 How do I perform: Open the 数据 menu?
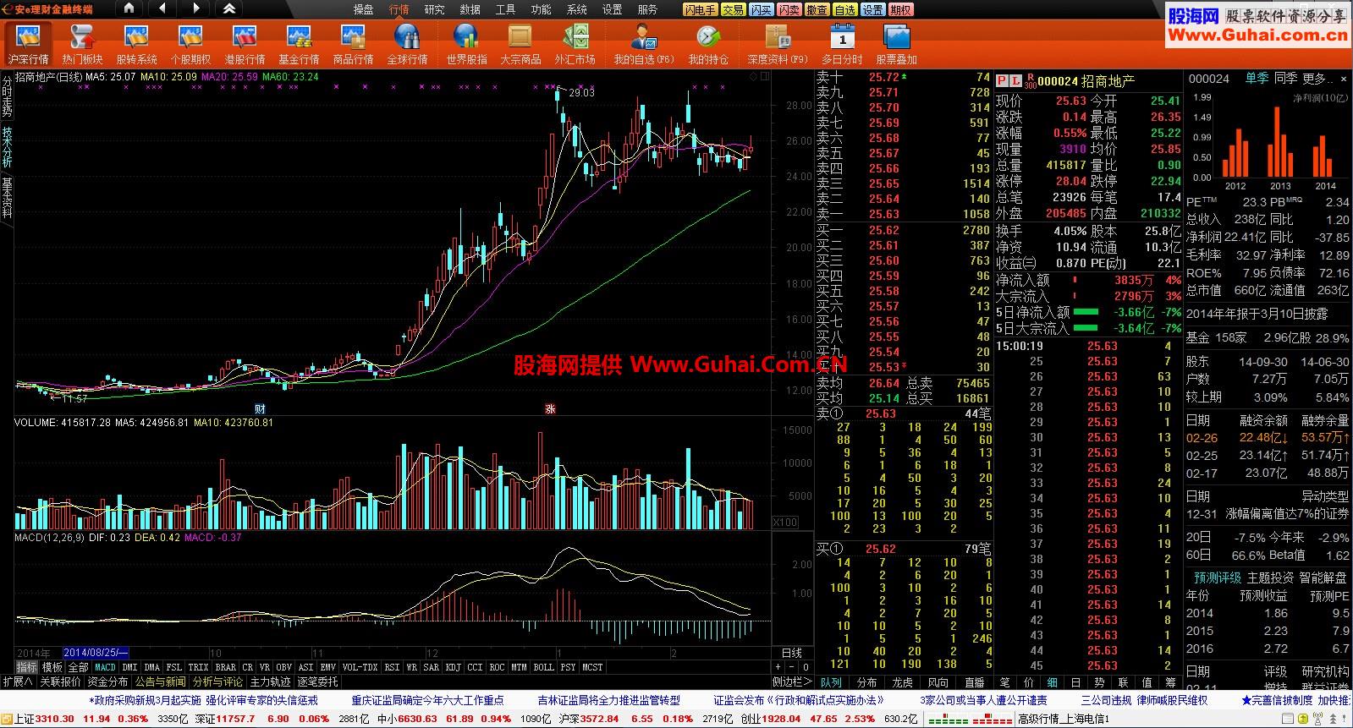pos(470,9)
